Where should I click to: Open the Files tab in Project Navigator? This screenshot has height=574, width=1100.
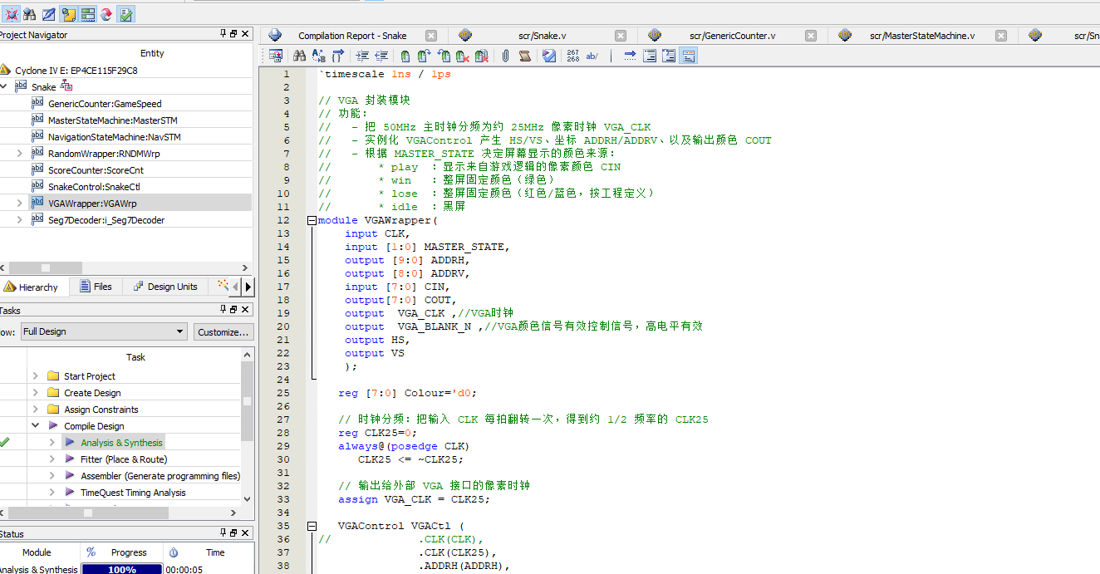tap(96, 287)
